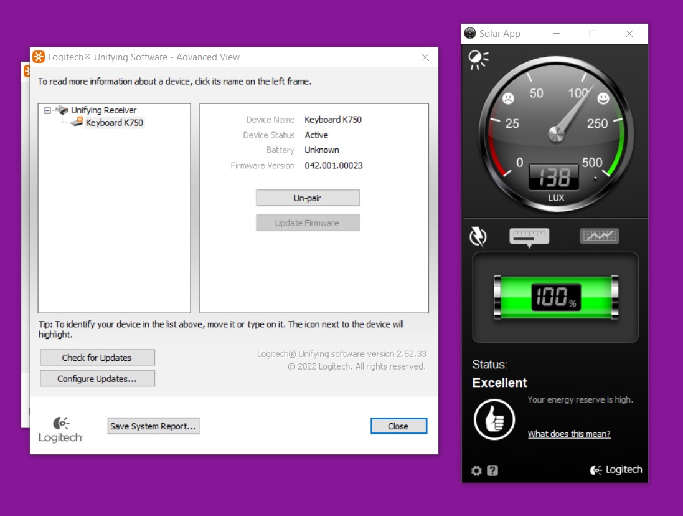Click the energy lightning bolt icon

(478, 236)
